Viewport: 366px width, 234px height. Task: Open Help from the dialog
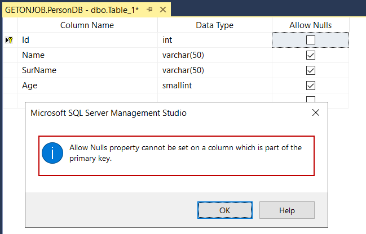(x=286, y=210)
